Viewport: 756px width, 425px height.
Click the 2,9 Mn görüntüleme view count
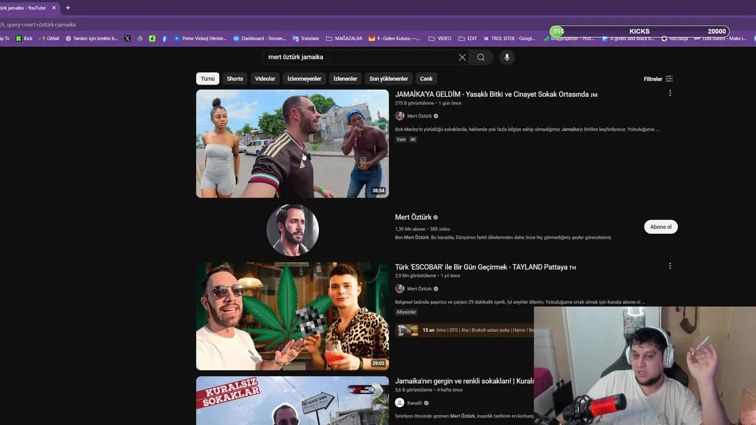tap(415, 276)
